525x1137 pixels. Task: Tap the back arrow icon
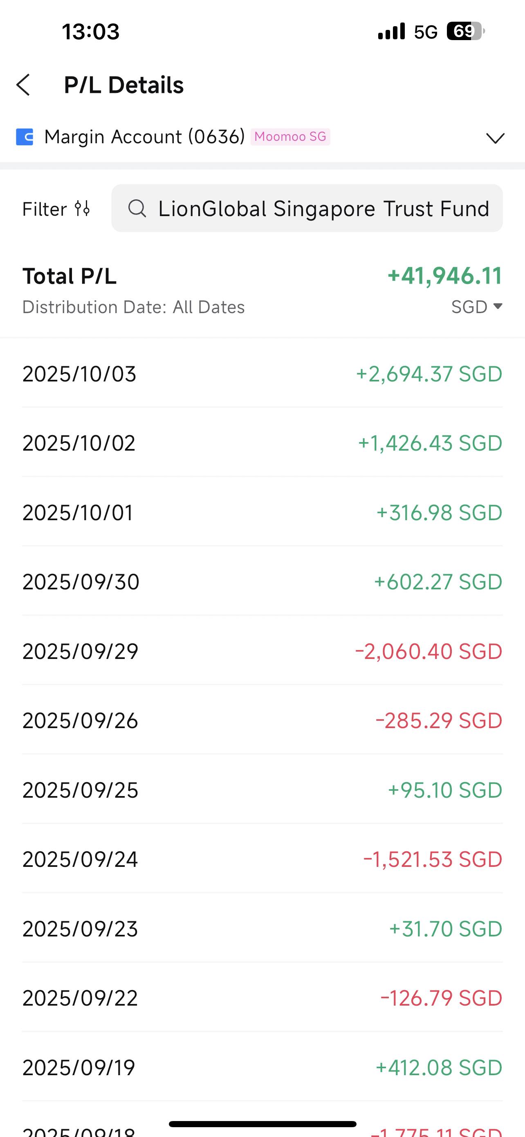click(x=23, y=85)
